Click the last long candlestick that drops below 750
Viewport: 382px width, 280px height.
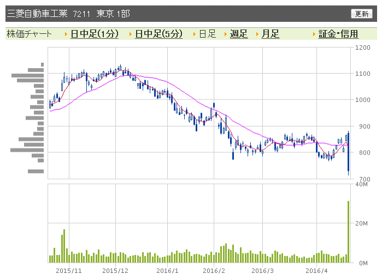tap(348, 153)
